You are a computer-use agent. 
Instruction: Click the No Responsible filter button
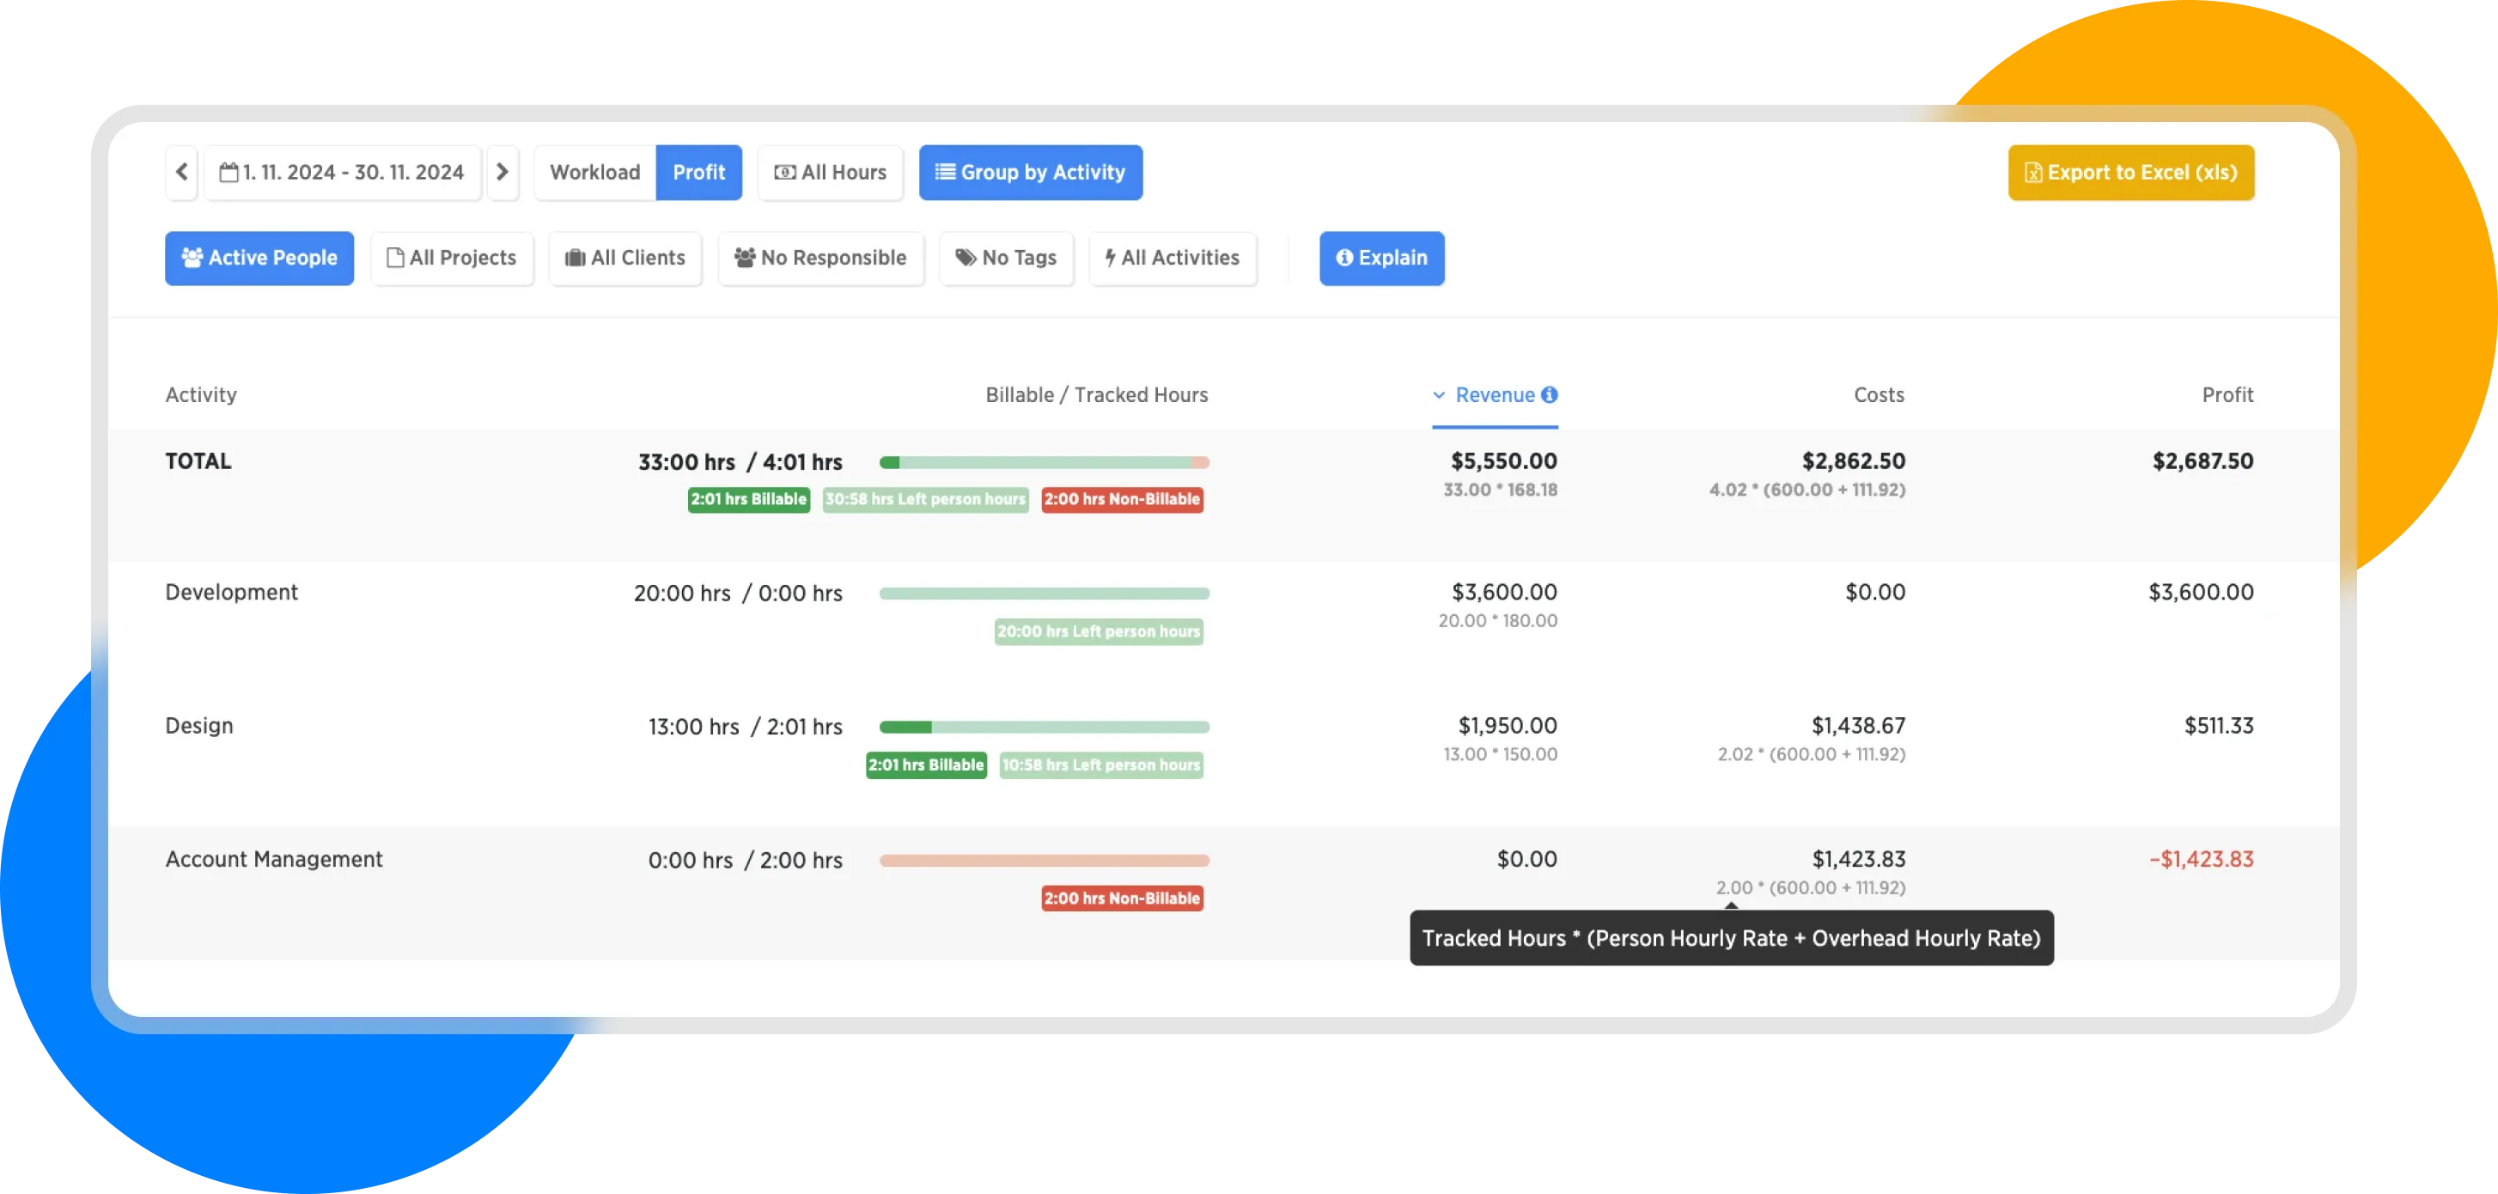pos(820,258)
